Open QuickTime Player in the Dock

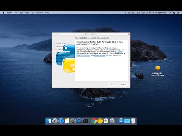click(79, 121)
